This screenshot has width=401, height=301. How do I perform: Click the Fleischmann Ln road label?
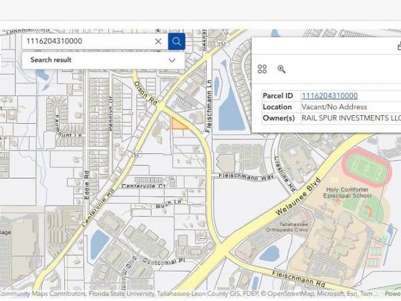click(x=209, y=106)
